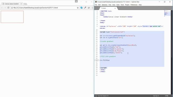Open the Selection menu

tap(105, 5)
